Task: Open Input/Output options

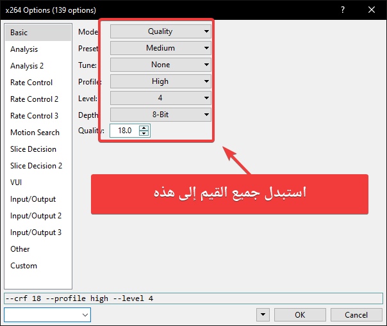Action: [x=38, y=199]
